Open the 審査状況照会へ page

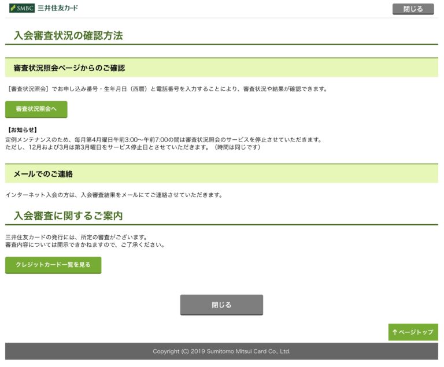pos(36,109)
